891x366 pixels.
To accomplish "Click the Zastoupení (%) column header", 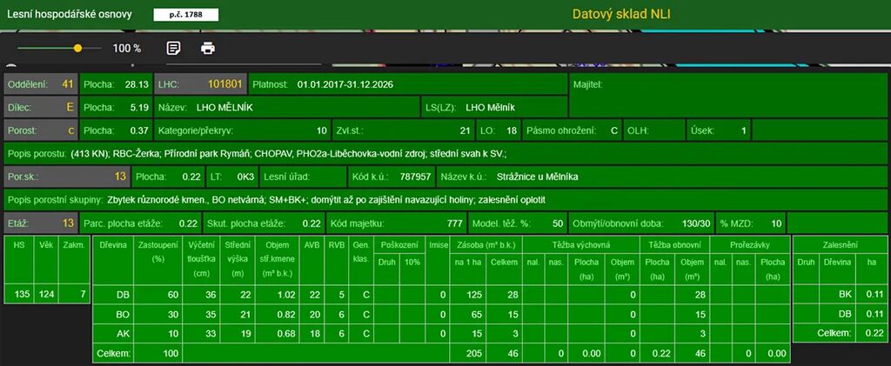I will [157, 251].
